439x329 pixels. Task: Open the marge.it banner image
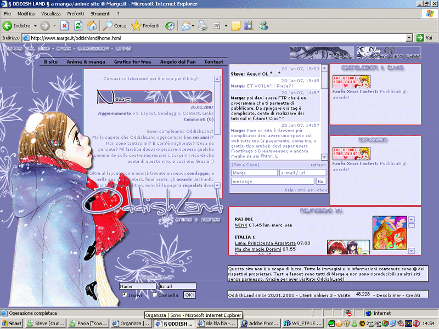pyautogui.click(x=322, y=53)
